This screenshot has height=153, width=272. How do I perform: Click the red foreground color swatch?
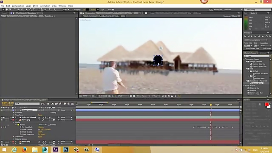(267, 105)
